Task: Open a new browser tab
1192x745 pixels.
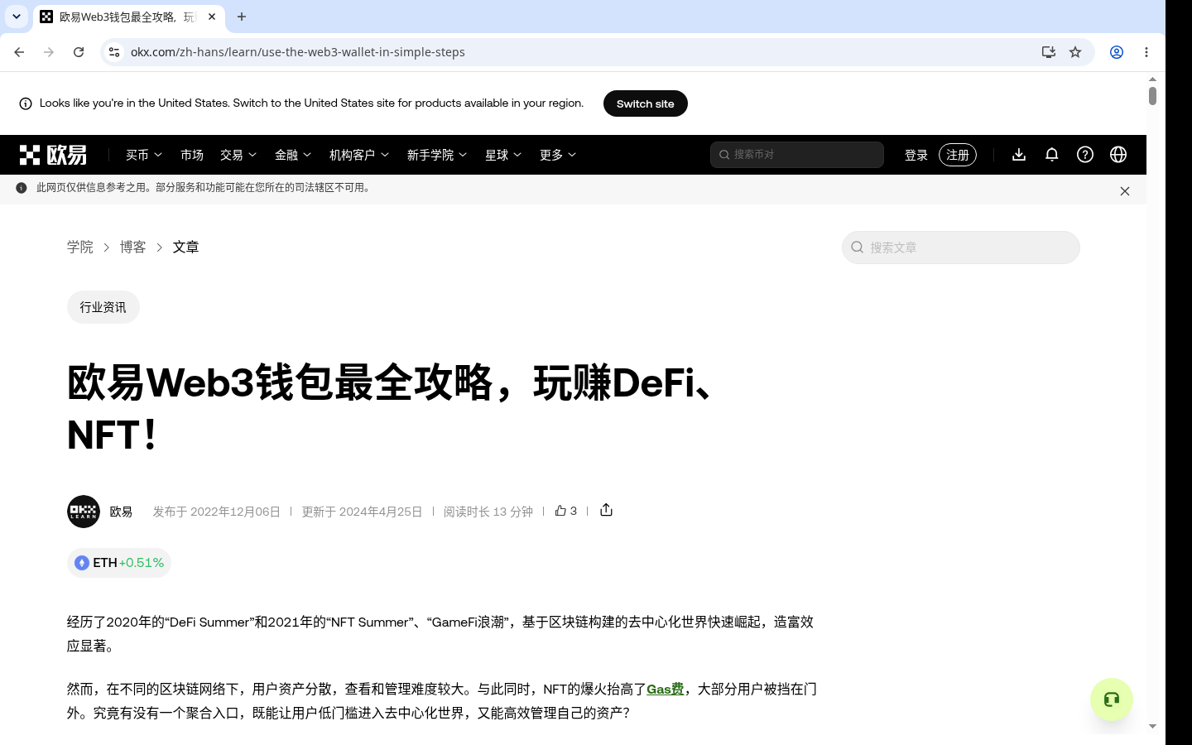Action: [x=242, y=17]
